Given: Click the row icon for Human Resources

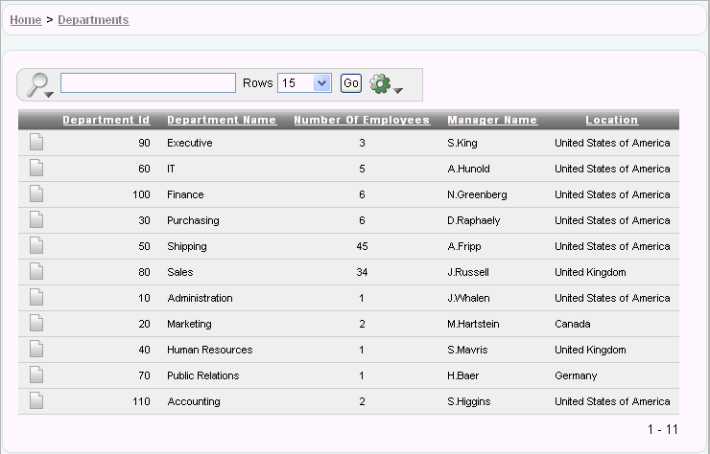Looking at the screenshot, I should point(36,350).
